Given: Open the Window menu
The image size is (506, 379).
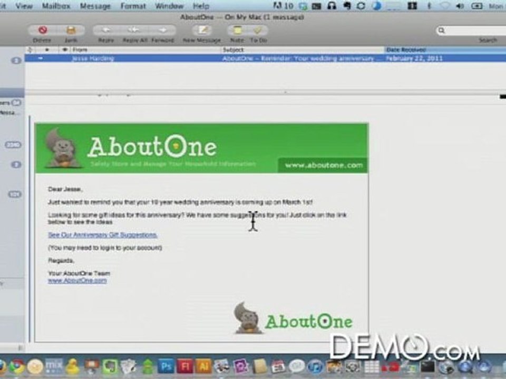Looking at the screenshot, I should pos(169,6).
